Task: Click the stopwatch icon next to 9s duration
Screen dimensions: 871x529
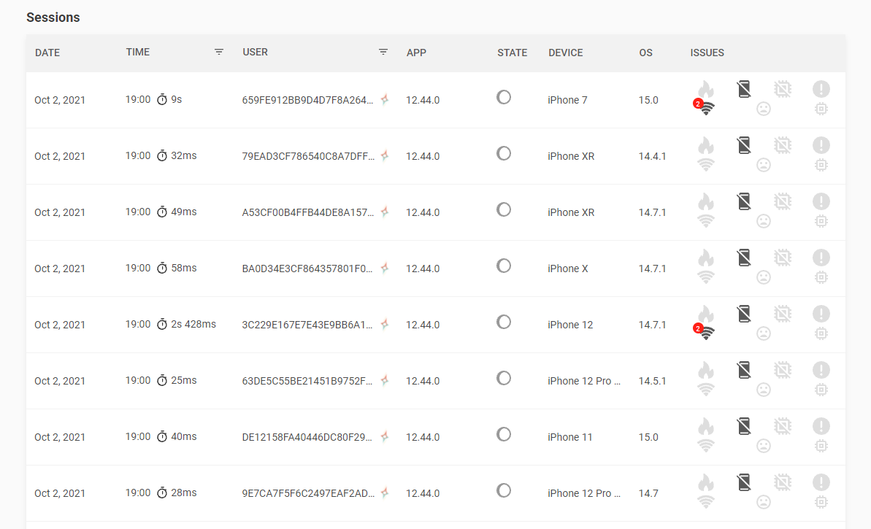Action: tap(161, 99)
